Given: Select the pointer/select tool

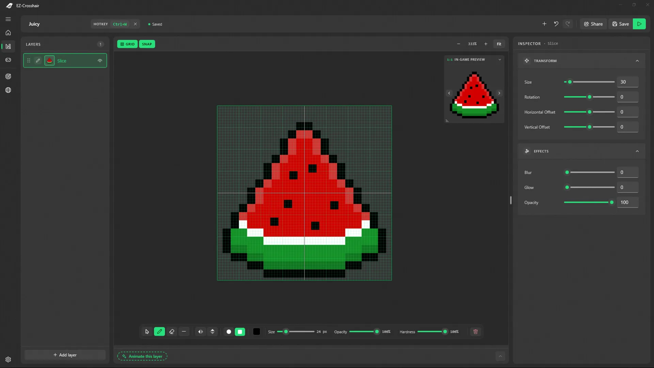Looking at the screenshot, I should pyautogui.click(x=147, y=332).
